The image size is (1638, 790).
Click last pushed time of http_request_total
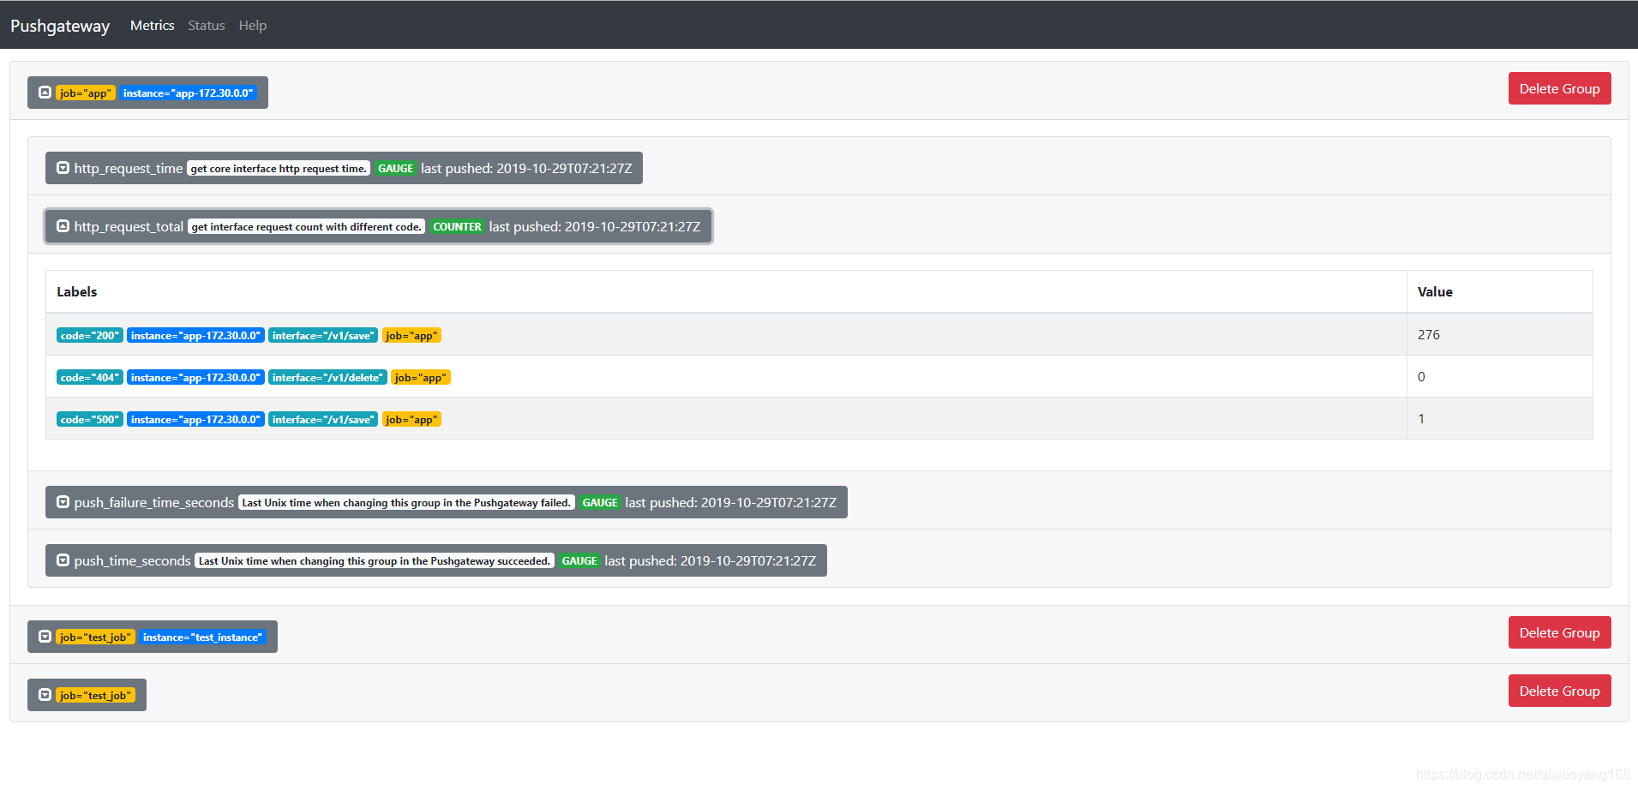tap(595, 226)
